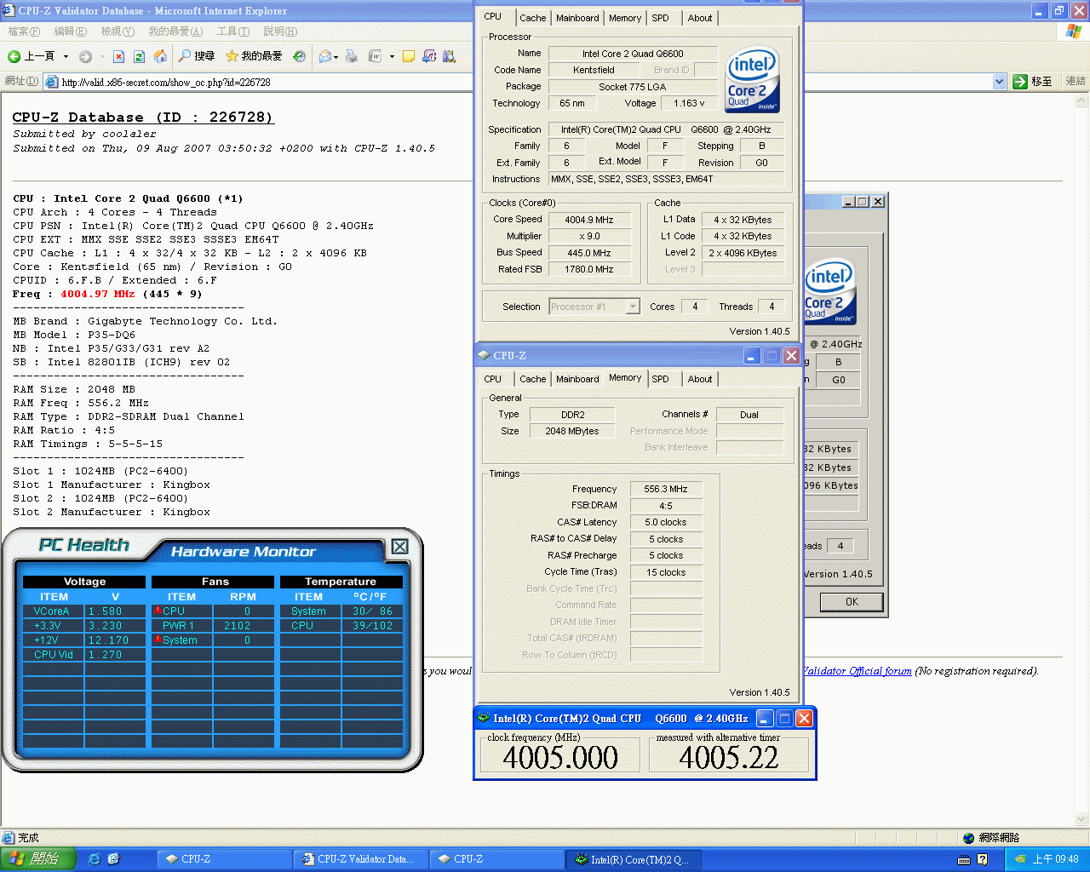The height and width of the screenshot is (872, 1090).
Task: Switch to Memory tab in upper CPU-Z window
Action: click(625, 18)
